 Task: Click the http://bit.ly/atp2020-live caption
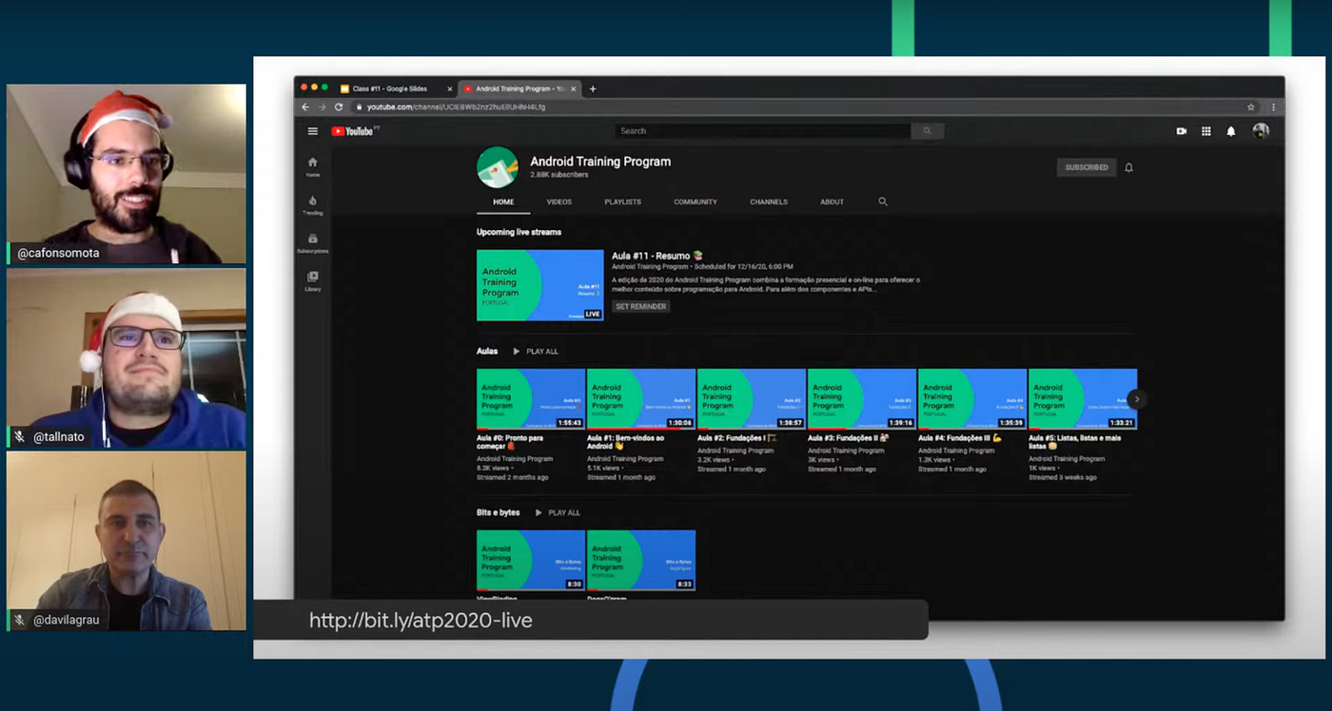[x=421, y=621]
